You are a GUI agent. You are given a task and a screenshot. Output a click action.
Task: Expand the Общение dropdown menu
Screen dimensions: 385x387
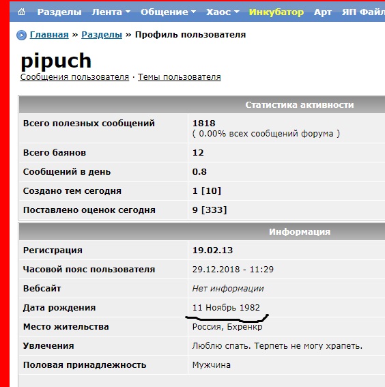(168, 12)
